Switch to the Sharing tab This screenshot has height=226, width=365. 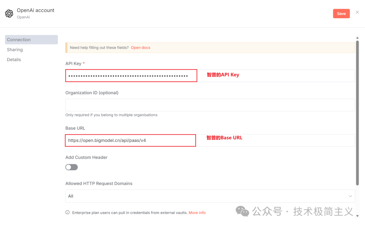click(x=15, y=50)
